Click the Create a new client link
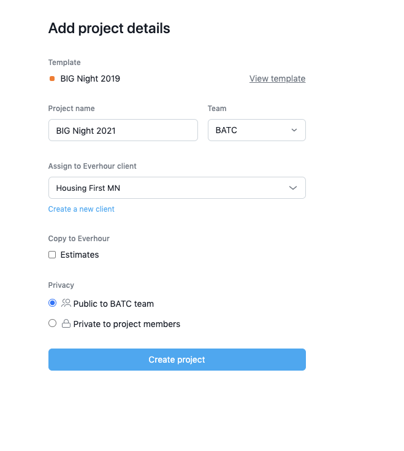Viewport: 404px width, 451px height. point(82,209)
